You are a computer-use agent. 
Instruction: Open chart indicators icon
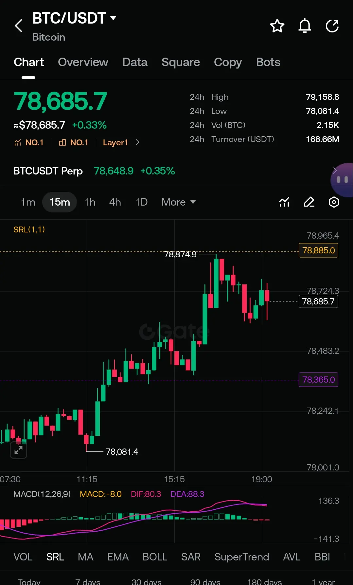284,202
